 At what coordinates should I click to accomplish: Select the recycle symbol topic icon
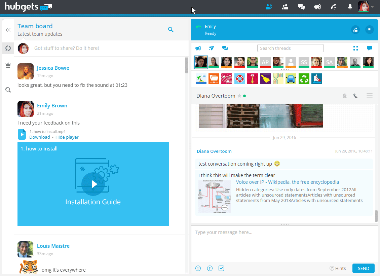click(x=304, y=79)
